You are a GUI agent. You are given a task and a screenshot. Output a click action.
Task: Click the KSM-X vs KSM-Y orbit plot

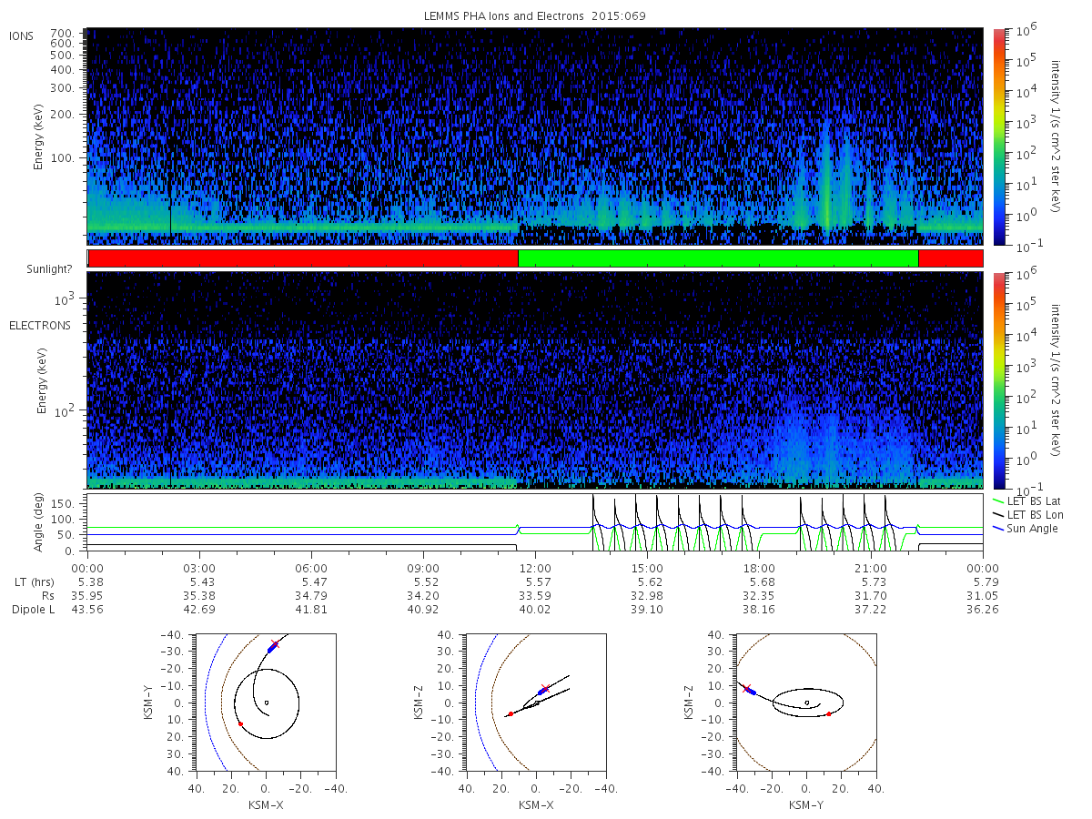pyautogui.click(x=265, y=703)
